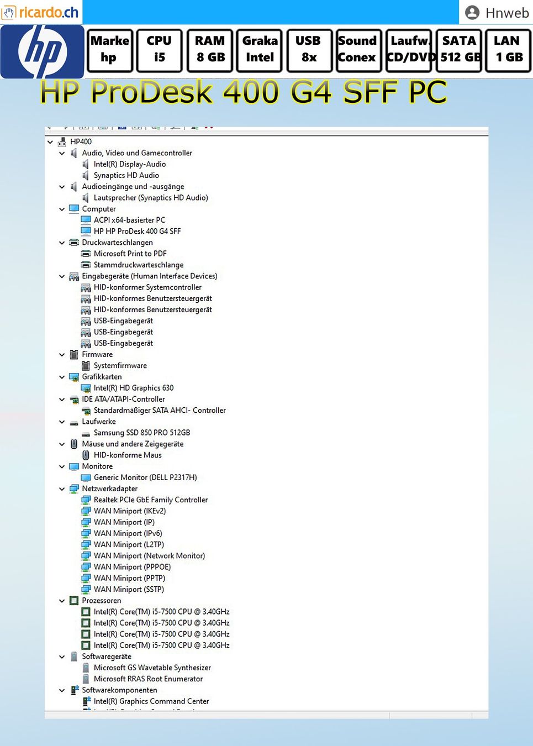Collapse the HP400 root node

click(50, 142)
